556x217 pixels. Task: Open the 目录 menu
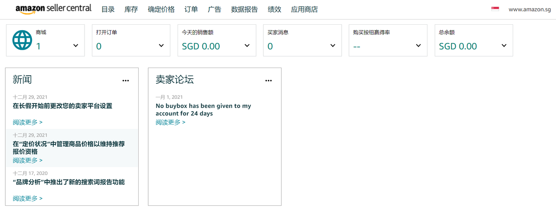pyautogui.click(x=108, y=9)
